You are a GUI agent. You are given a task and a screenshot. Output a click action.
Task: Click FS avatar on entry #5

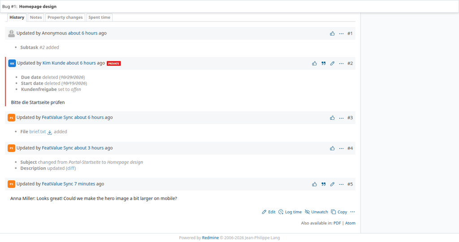point(11,184)
